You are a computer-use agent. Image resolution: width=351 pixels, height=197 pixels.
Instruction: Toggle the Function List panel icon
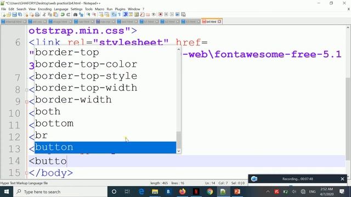click(142, 15)
